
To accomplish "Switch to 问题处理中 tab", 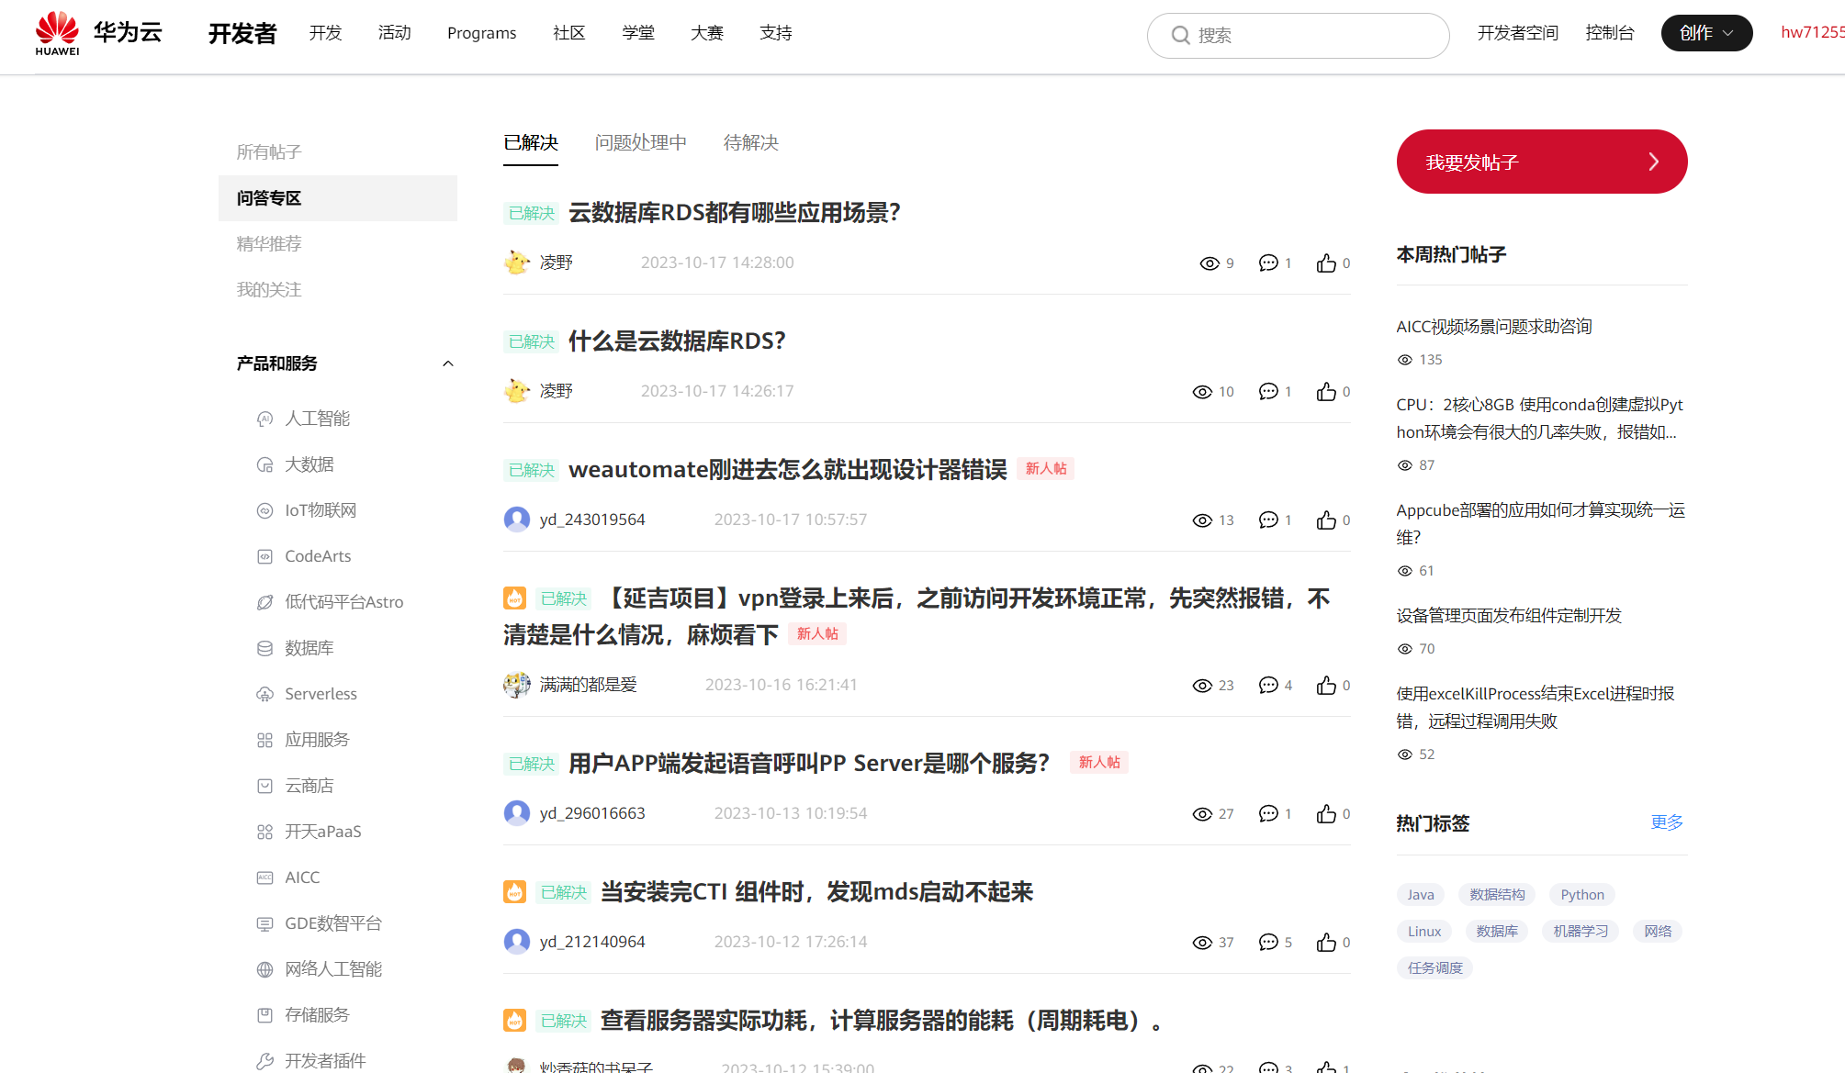I will [x=641, y=143].
